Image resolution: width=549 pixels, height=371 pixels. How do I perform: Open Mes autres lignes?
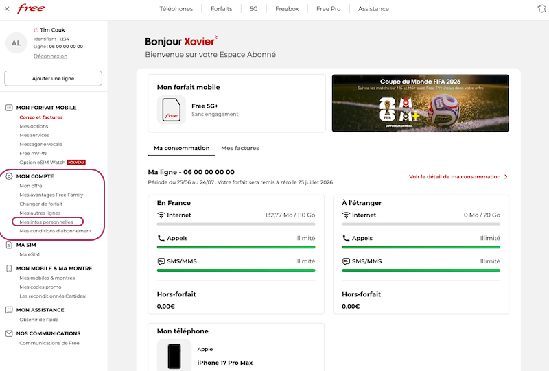(40, 213)
